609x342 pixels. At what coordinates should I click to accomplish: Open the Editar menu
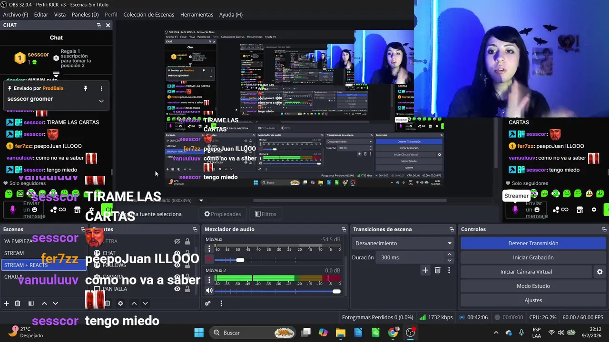pyautogui.click(x=41, y=15)
